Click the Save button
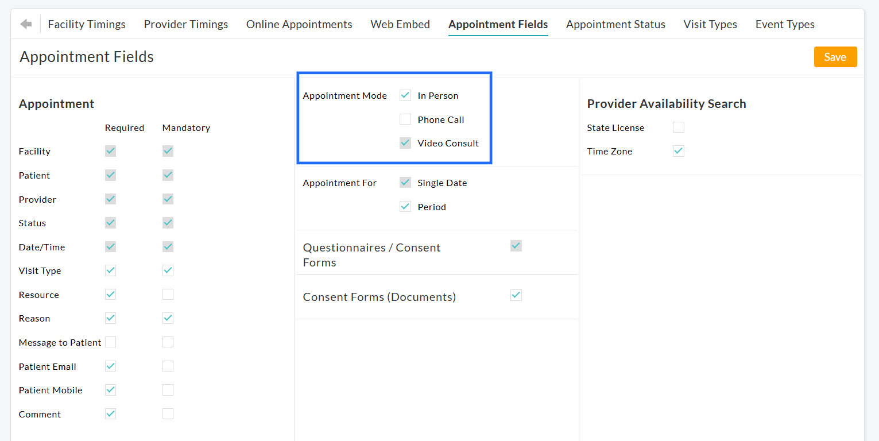 835,57
